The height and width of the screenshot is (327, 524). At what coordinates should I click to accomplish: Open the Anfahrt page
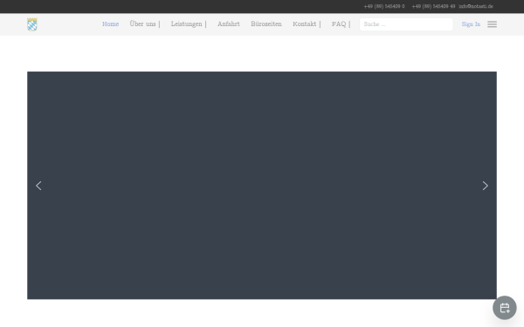[229, 24]
